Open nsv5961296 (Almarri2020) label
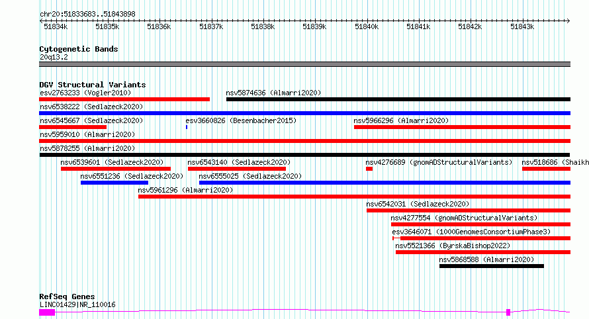 185,190
